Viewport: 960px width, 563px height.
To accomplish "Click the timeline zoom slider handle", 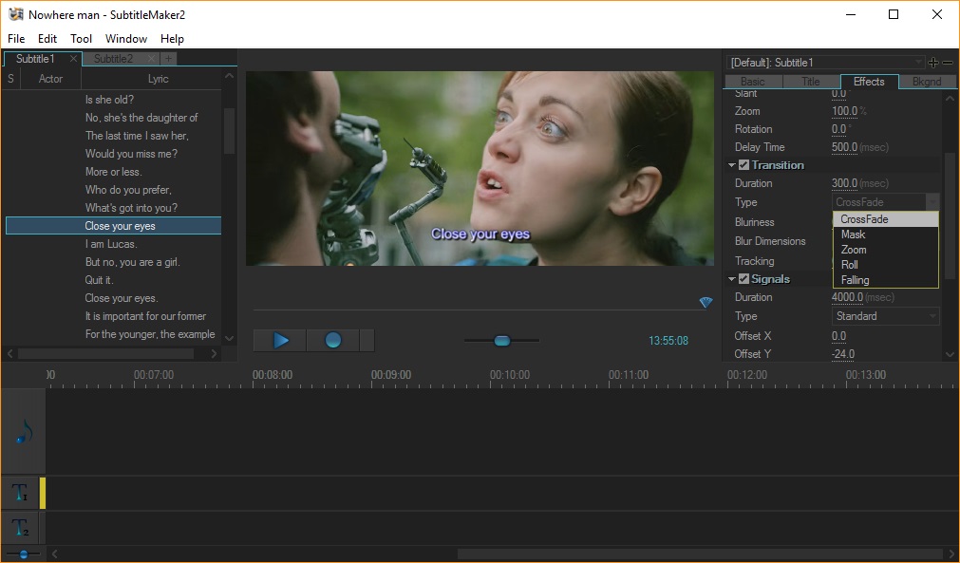I will [x=24, y=554].
